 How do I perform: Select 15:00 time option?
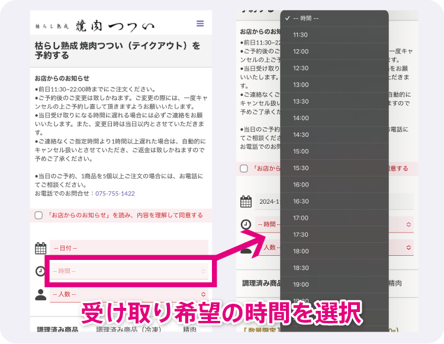(x=300, y=152)
